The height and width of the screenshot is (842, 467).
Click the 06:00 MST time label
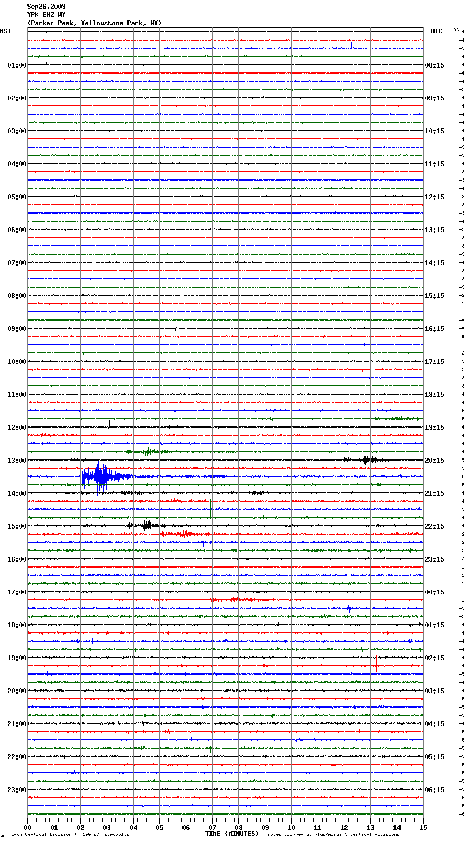click(17, 230)
